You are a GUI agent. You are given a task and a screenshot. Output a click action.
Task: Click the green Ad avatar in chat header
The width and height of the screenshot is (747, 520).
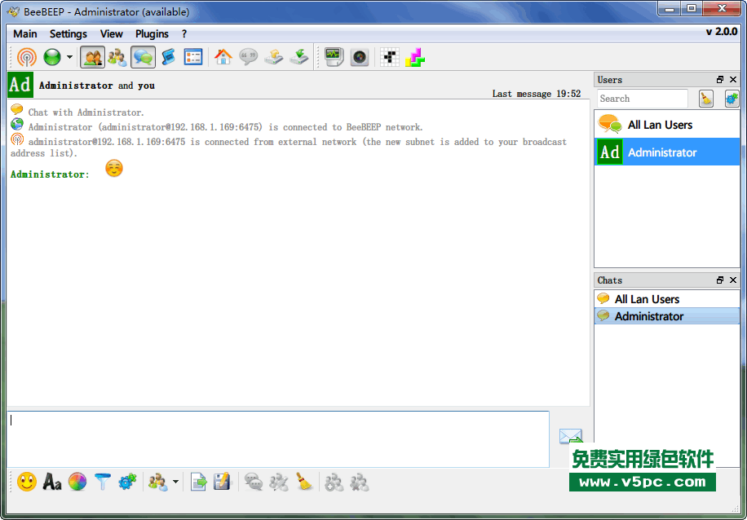(x=20, y=86)
